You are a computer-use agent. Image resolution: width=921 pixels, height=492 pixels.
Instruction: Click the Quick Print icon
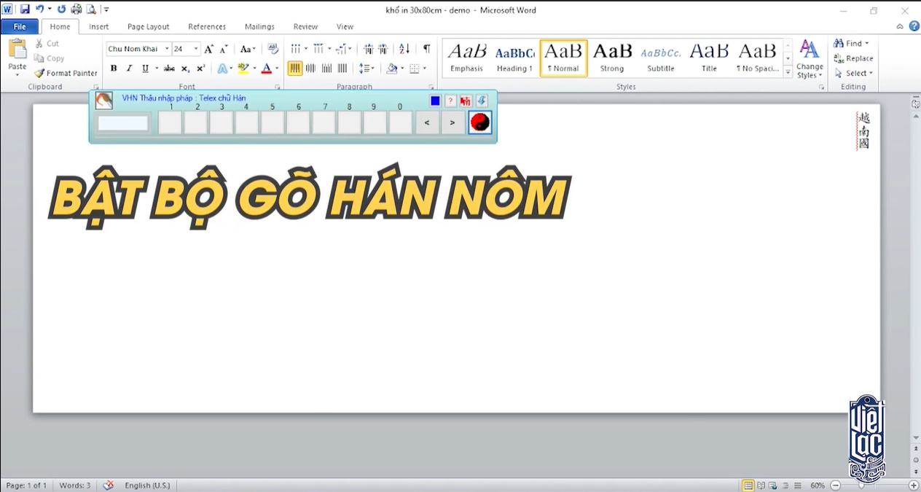click(76, 9)
